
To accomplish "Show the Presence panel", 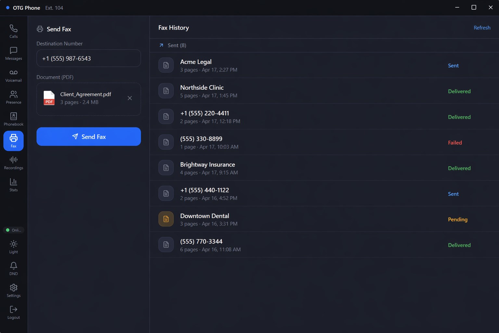I will 14,97.
